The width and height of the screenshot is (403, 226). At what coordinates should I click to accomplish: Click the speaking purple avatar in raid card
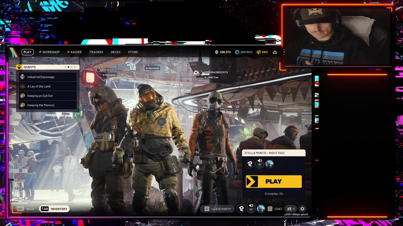point(259,164)
